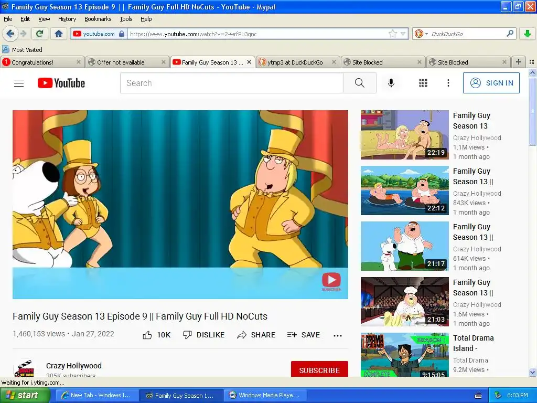The height and width of the screenshot is (403, 537).
Task: Open the URL history dropdown arrow
Action: point(403,34)
